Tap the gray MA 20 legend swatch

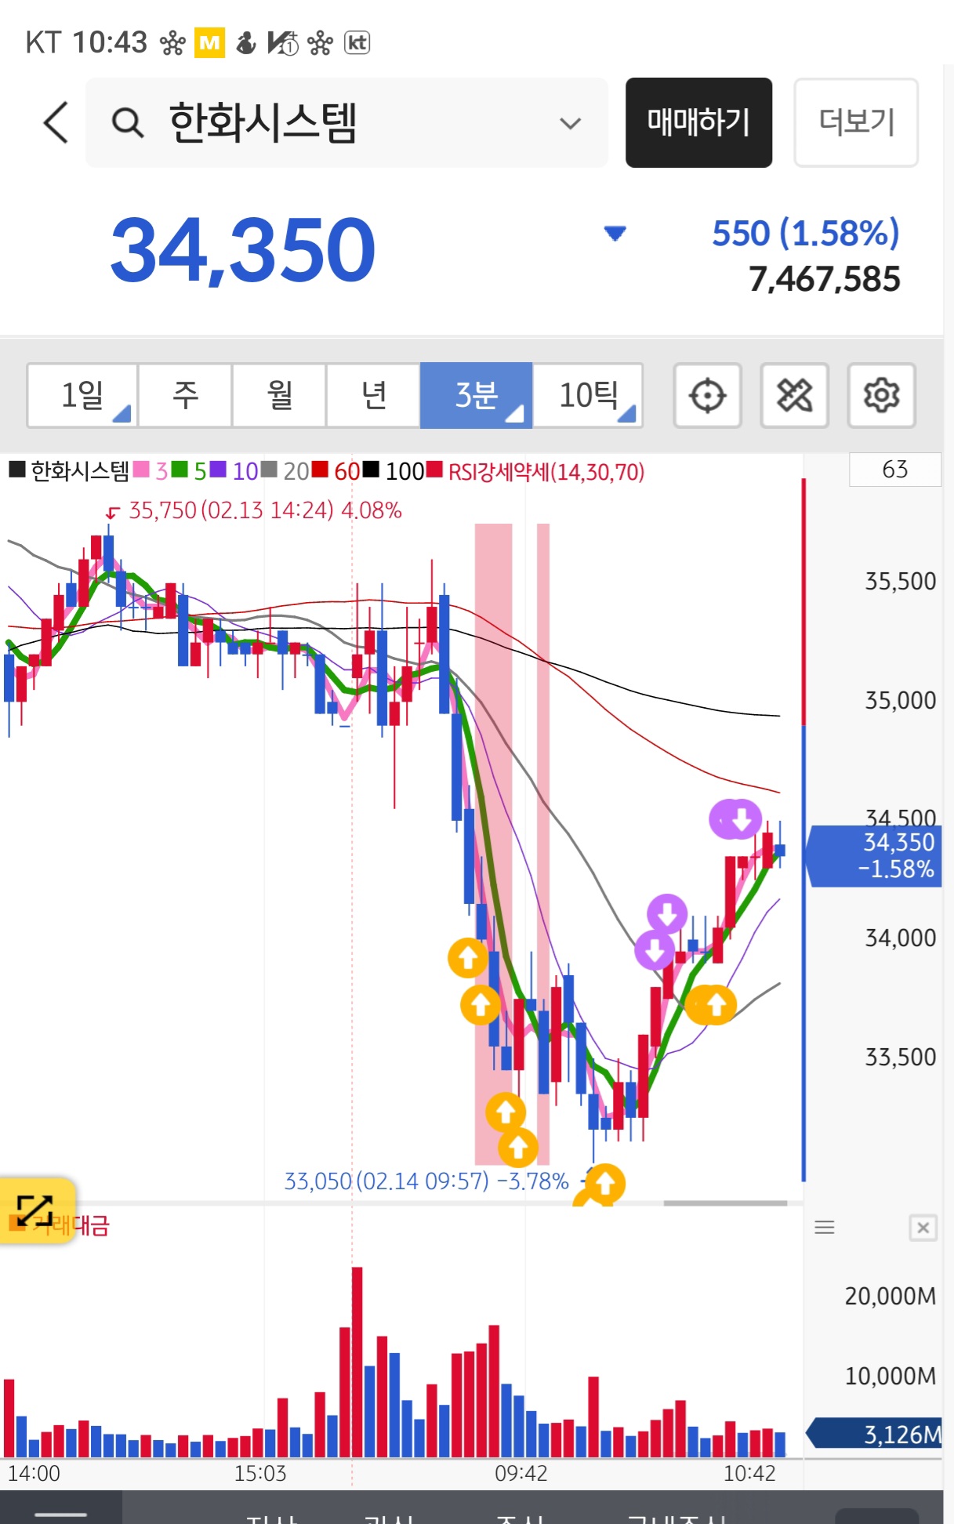pyautogui.click(x=269, y=470)
